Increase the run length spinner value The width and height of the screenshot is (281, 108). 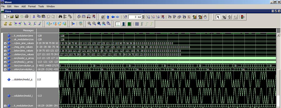pyautogui.click(x=143, y=16)
